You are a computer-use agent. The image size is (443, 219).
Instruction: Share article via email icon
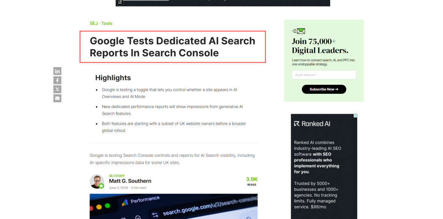point(57,98)
